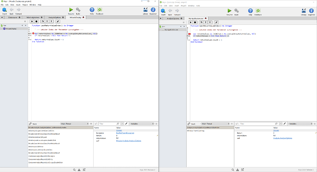
Task: Open filter options arrow in right variables panel
Action: pos(281,123)
